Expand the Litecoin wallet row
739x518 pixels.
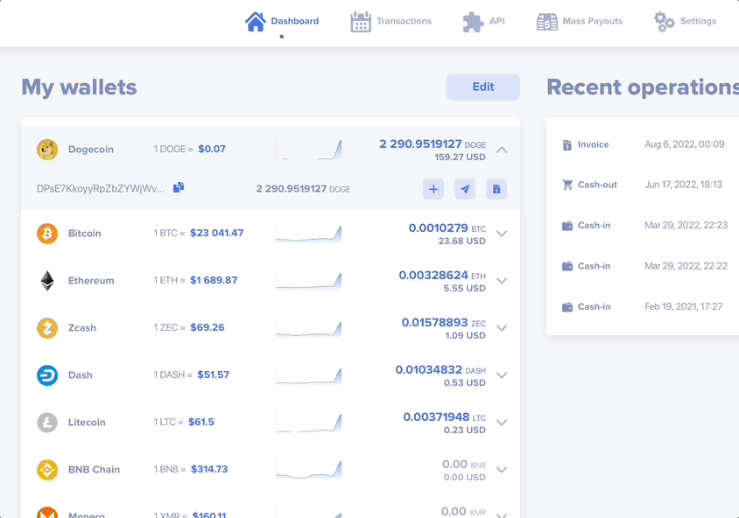coord(502,423)
